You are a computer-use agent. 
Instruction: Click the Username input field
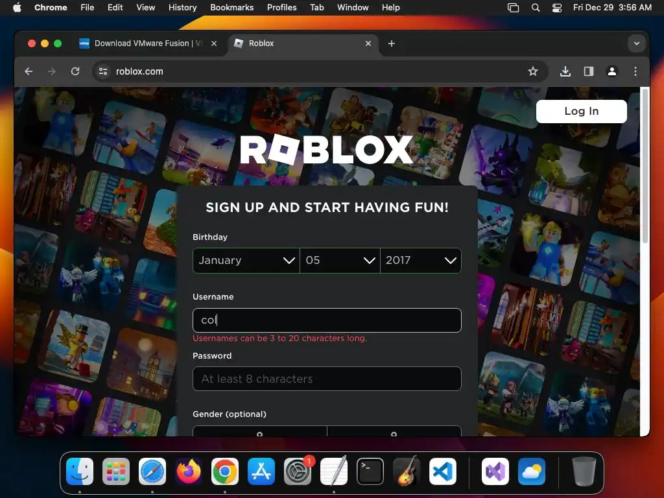pos(327,320)
